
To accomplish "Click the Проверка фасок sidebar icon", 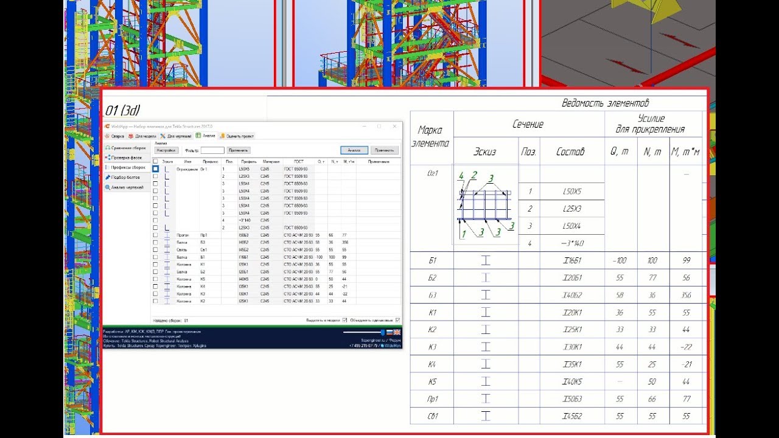I will [108, 158].
